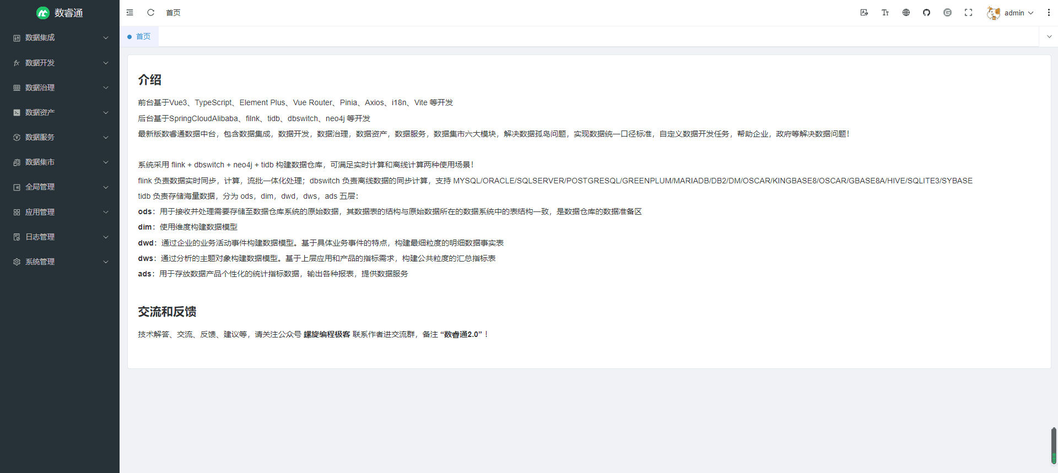Open the 数据服务 menu label
The height and width of the screenshot is (473, 1058).
(40, 137)
